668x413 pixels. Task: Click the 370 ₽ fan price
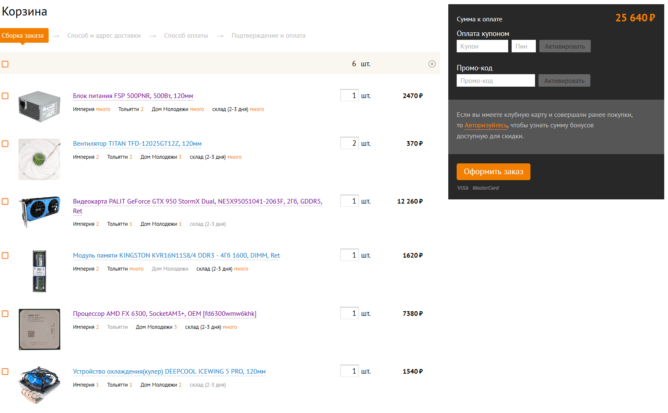(414, 144)
